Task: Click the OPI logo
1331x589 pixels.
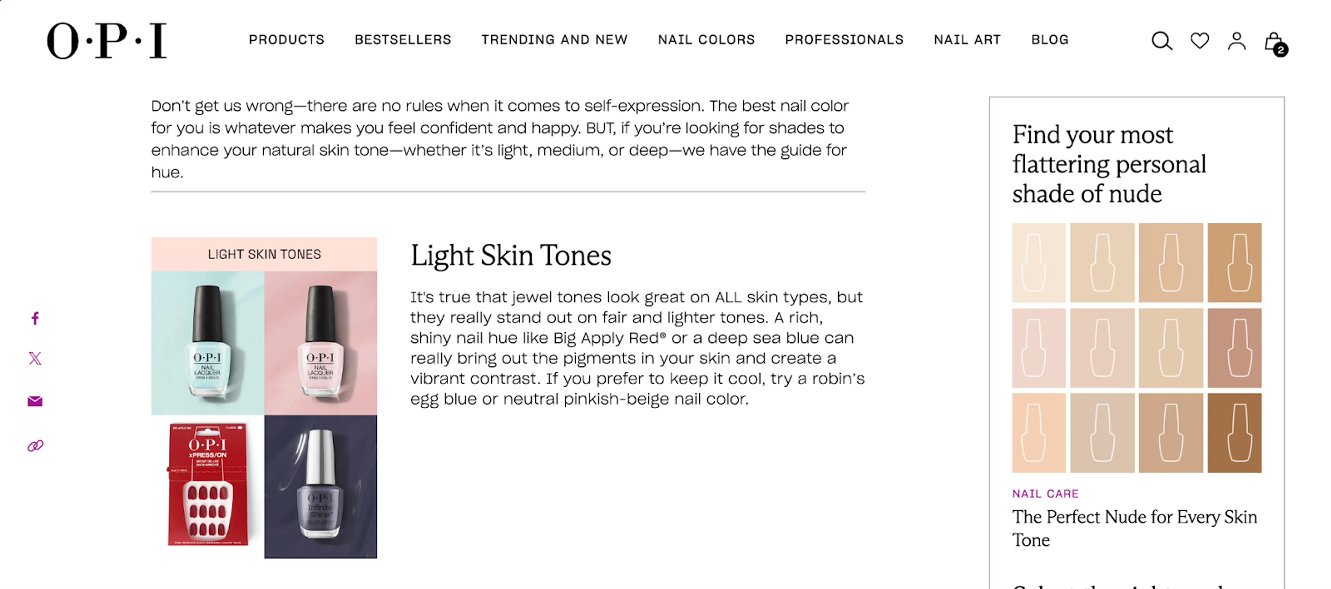Action: 107,40
